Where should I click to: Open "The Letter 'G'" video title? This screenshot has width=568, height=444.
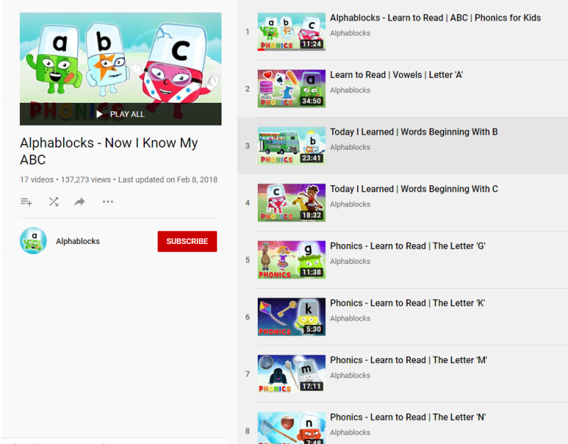tap(408, 246)
